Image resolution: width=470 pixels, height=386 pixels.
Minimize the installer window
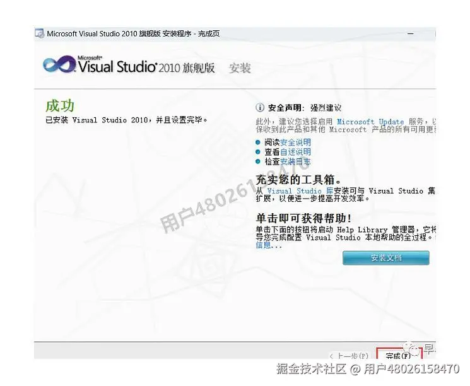click(x=411, y=34)
